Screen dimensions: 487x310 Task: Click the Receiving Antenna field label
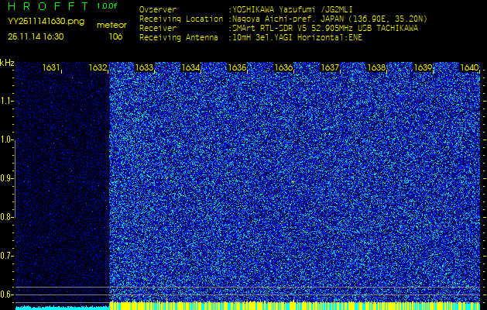pyautogui.click(x=179, y=38)
